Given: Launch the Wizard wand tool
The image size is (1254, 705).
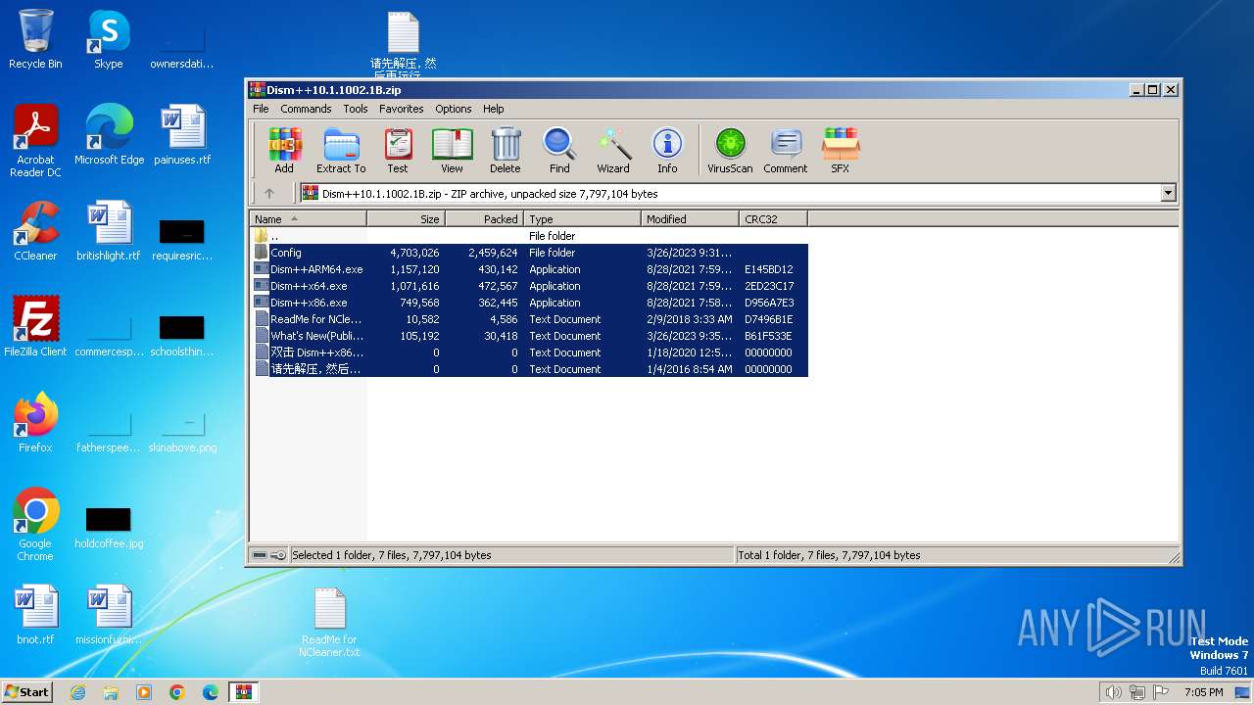Looking at the screenshot, I should [613, 151].
